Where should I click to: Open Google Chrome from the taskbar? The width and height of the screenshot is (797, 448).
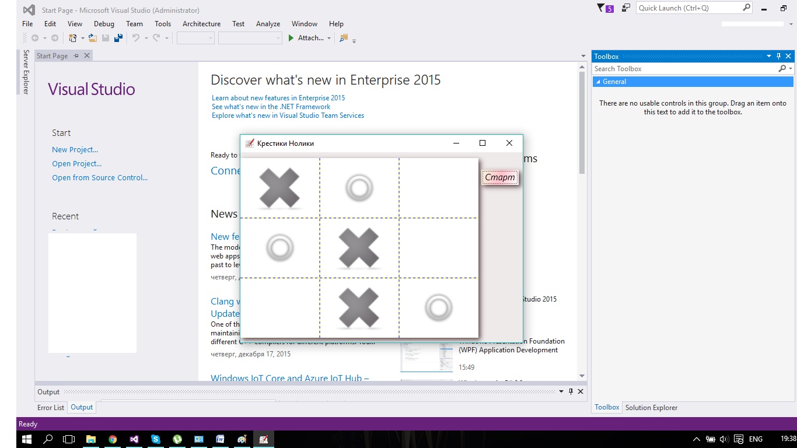coord(113,439)
